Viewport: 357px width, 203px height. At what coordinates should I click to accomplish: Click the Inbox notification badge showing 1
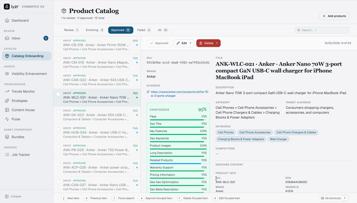coord(46,38)
